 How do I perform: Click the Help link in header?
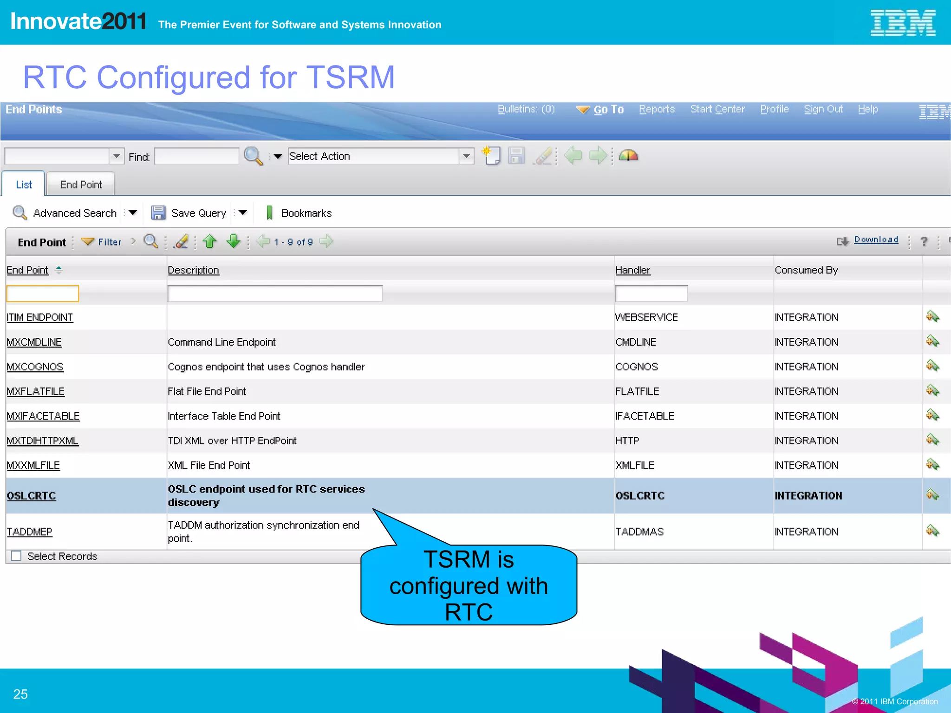coord(868,109)
